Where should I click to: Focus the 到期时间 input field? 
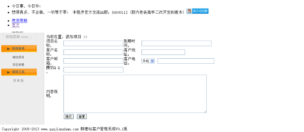click(x=176, y=43)
